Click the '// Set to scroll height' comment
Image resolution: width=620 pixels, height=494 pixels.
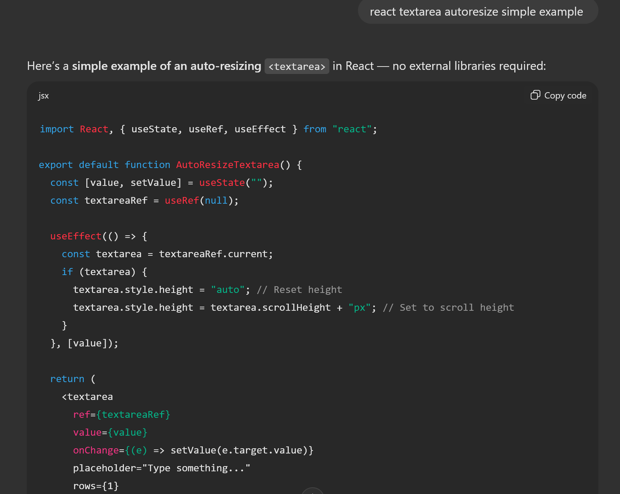coord(448,307)
